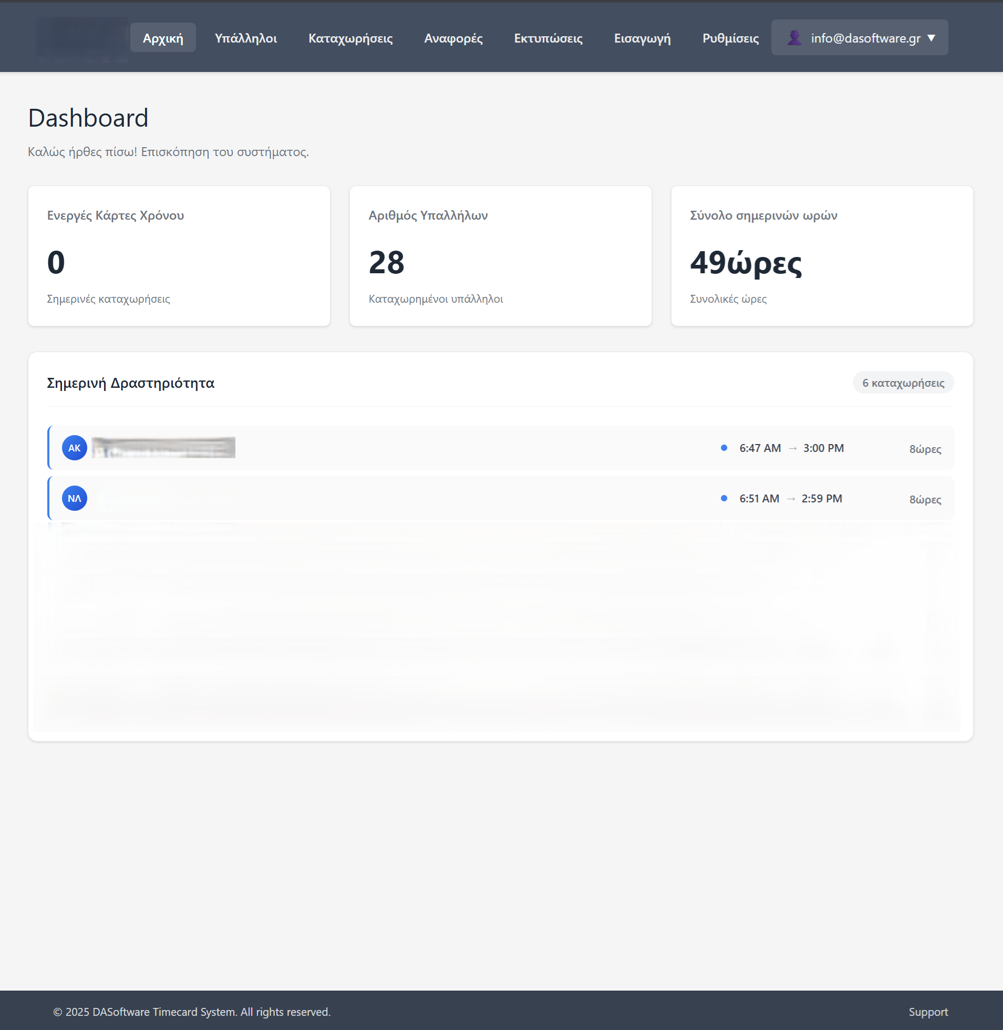Click the blue status dot beside 6:47 AM
Viewport: 1003px width, 1030px height.
point(723,448)
